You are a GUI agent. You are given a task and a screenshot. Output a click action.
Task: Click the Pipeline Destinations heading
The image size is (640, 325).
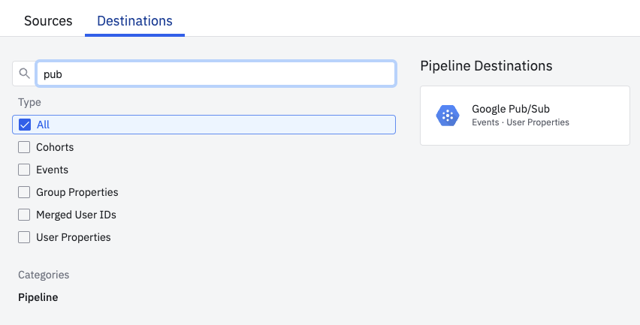[x=486, y=66]
